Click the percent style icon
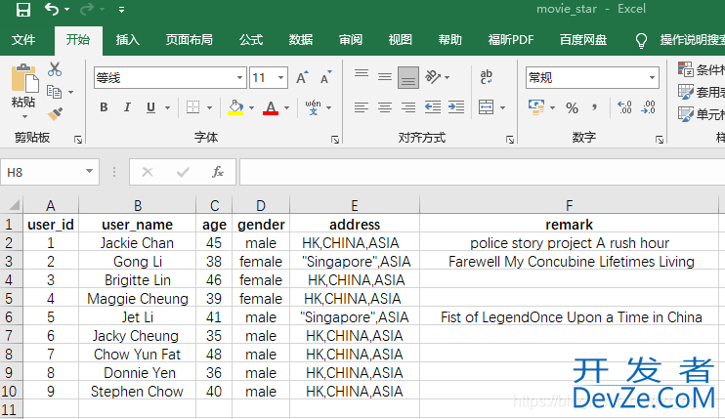Screen dimensions: 725x419 point(572,107)
